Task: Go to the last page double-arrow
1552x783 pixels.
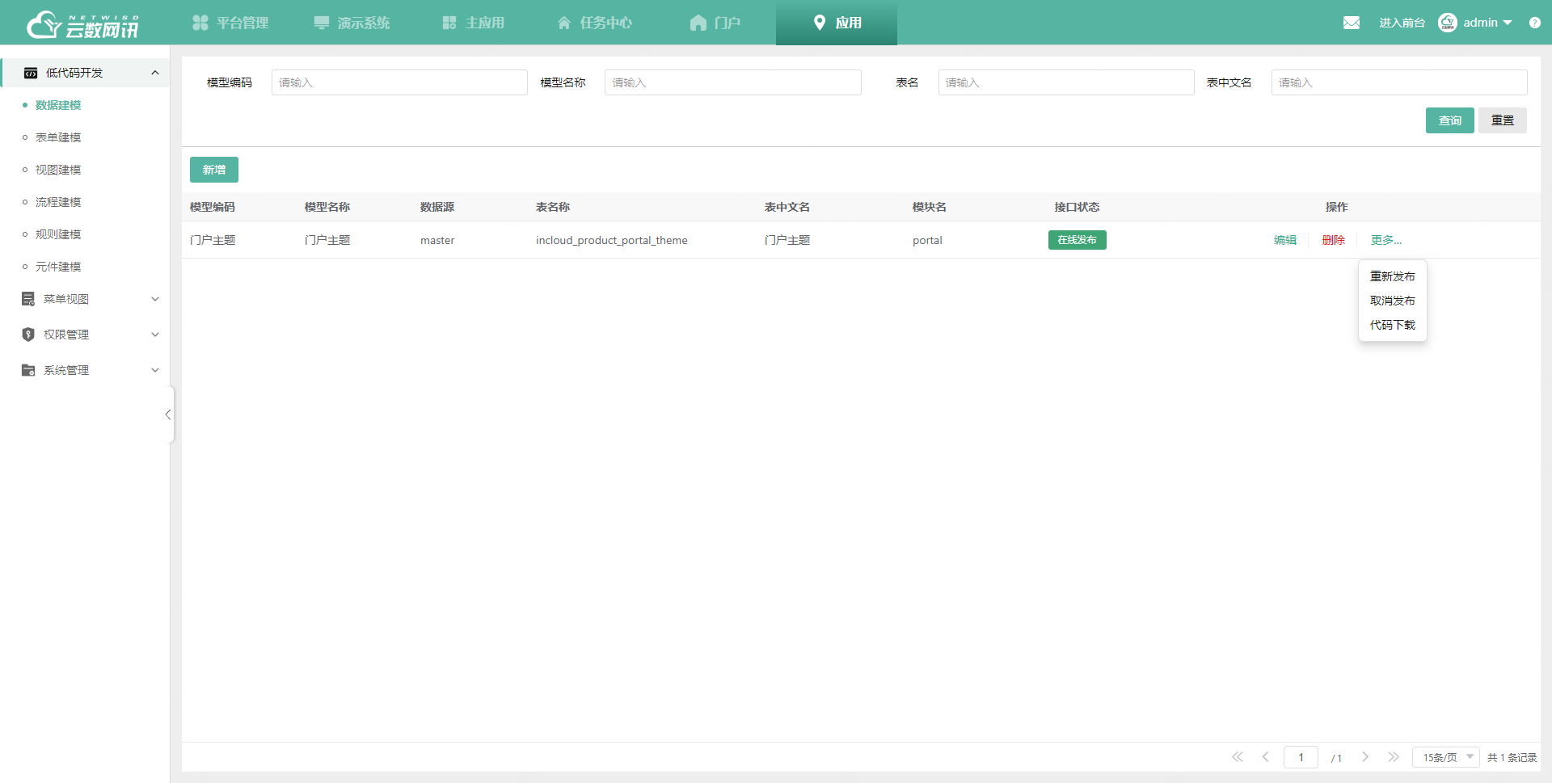Action: [x=1394, y=757]
